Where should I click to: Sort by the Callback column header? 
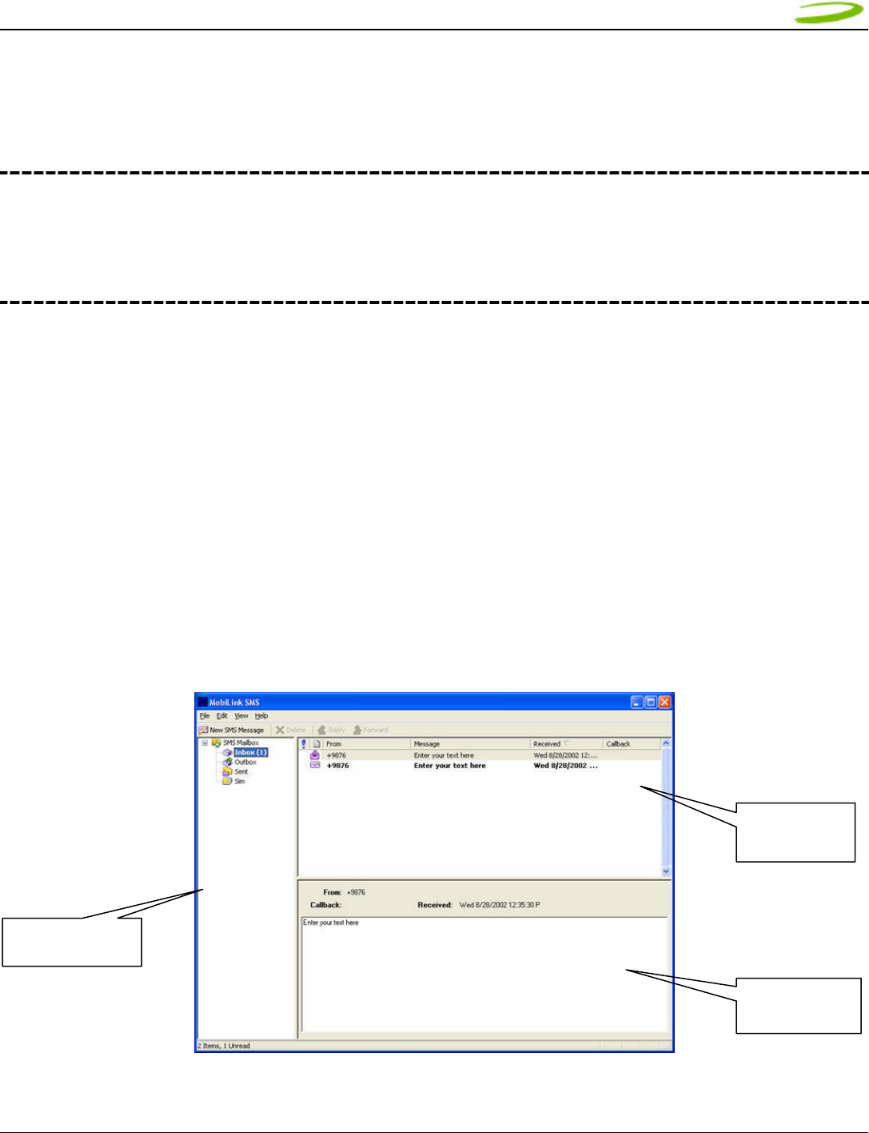point(632,743)
